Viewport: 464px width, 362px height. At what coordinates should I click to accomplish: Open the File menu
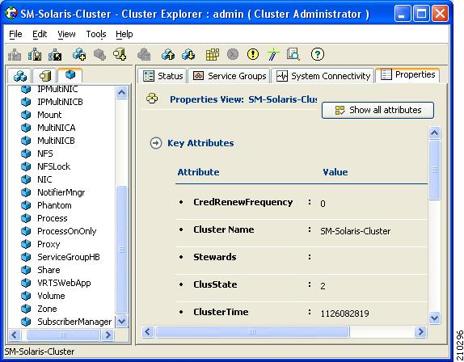[15, 34]
